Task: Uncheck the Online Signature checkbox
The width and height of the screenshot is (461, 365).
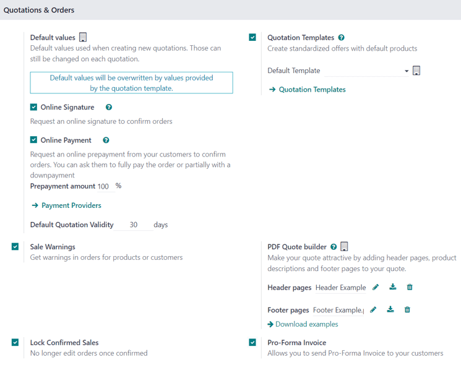Action: pos(34,107)
